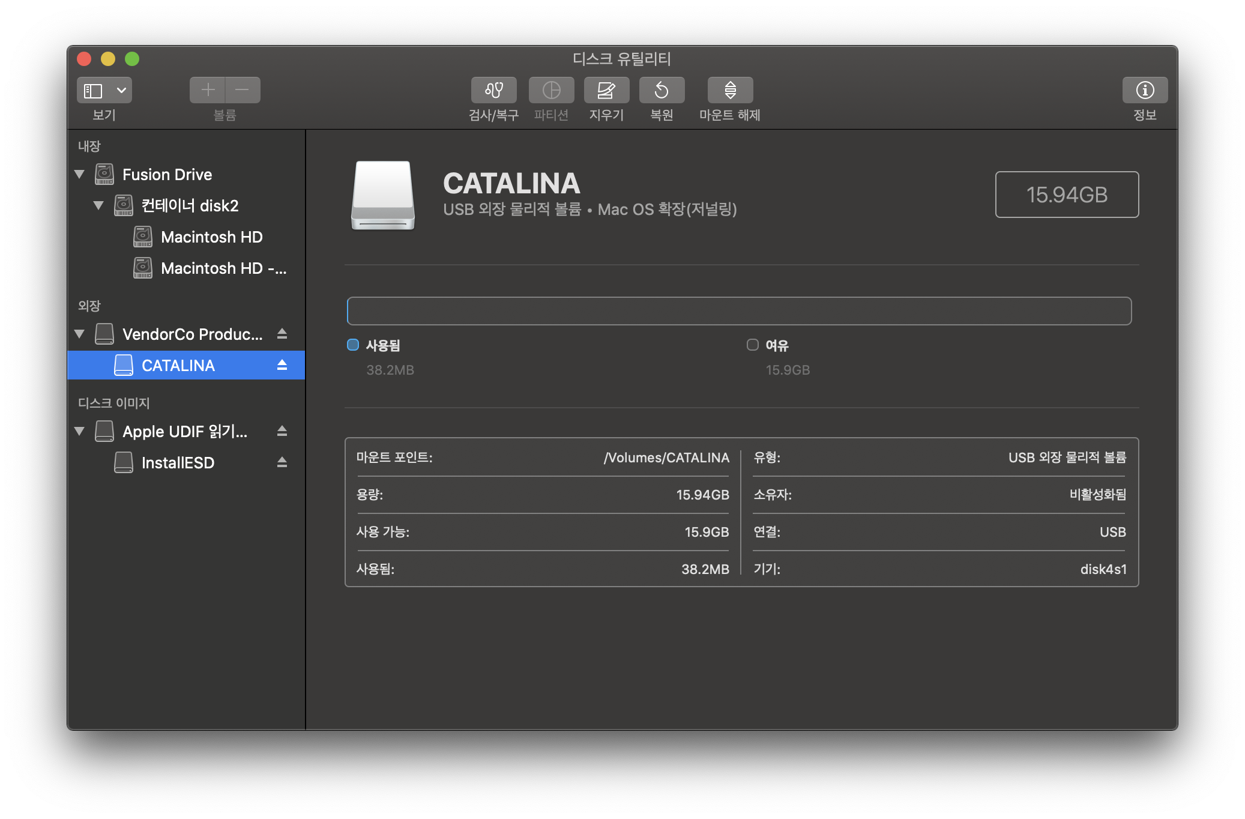Select the Macintosh HD volume
This screenshot has width=1245, height=819.
pyautogui.click(x=186, y=237)
